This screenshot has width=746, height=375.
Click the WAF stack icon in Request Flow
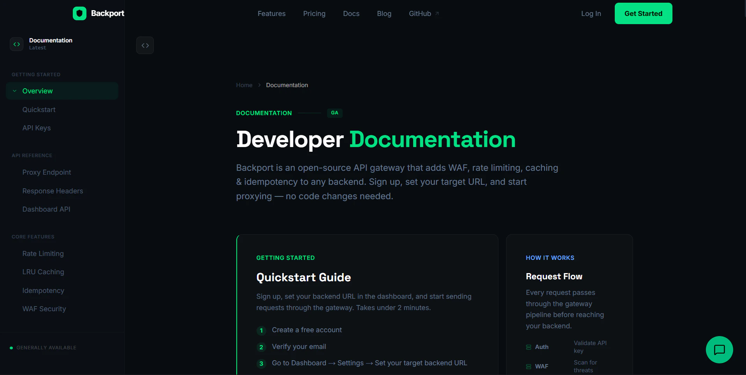(528, 366)
